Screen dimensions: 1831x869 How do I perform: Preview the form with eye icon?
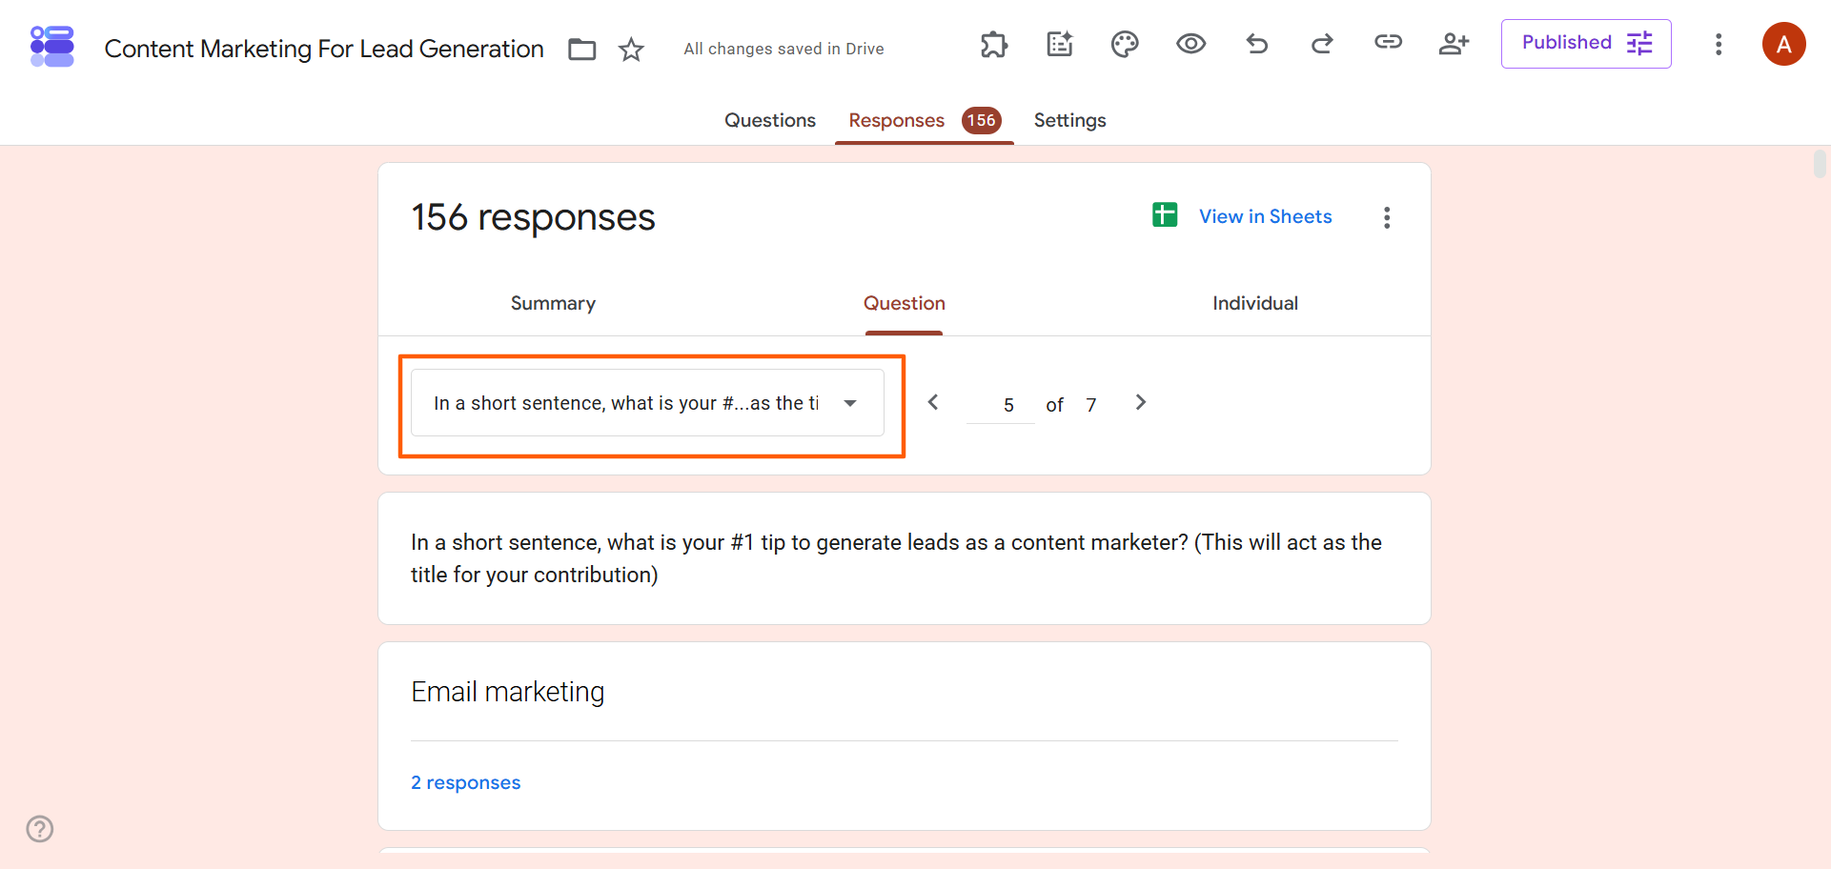[x=1190, y=44]
